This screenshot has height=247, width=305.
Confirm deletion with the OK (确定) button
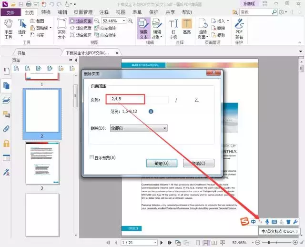pos(162,163)
